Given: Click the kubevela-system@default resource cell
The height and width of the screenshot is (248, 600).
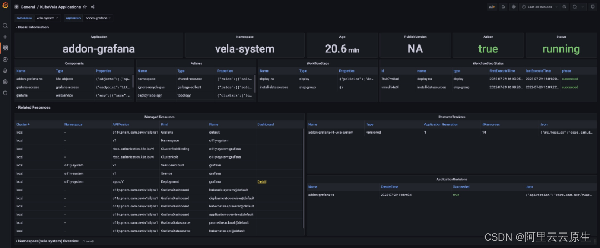Looking at the screenshot, I should [229, 190].
